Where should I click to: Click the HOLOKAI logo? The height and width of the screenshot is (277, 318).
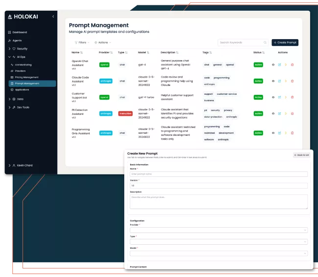(23, 17)
